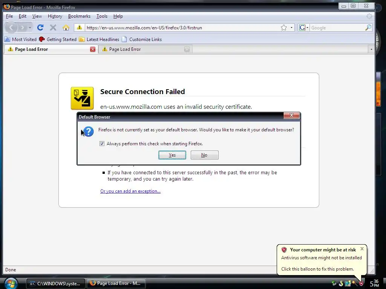Dismiss the computer at risk balloon
Image resolution: width=386 pixels, height=289 pixels.
tap(362, 249)
